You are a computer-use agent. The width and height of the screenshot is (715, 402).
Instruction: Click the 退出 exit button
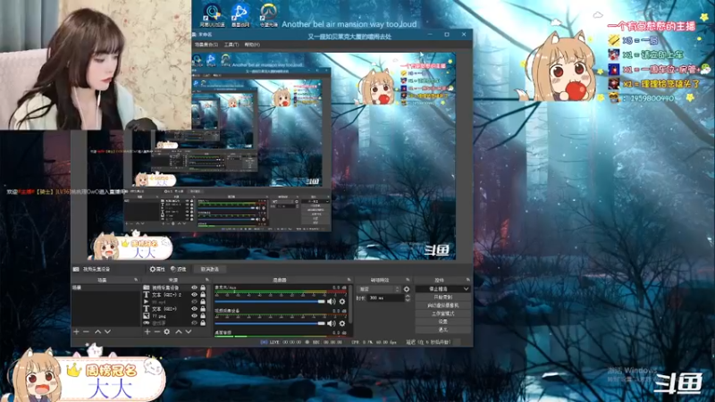[x=442, y=330]
